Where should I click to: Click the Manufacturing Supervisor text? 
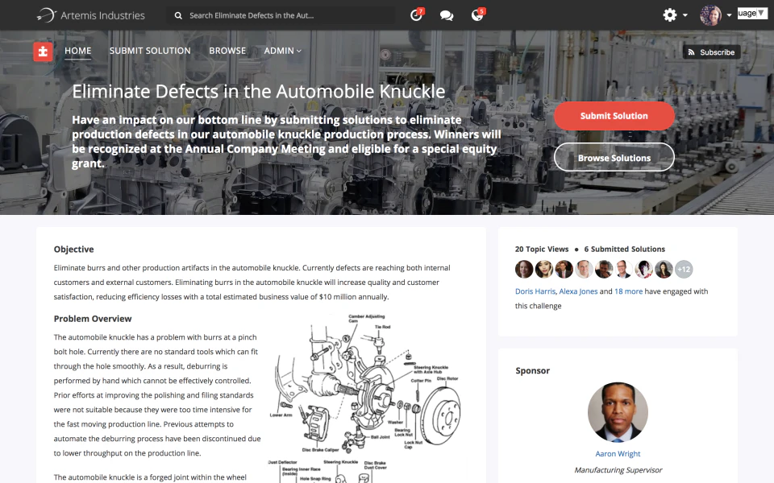618,470
